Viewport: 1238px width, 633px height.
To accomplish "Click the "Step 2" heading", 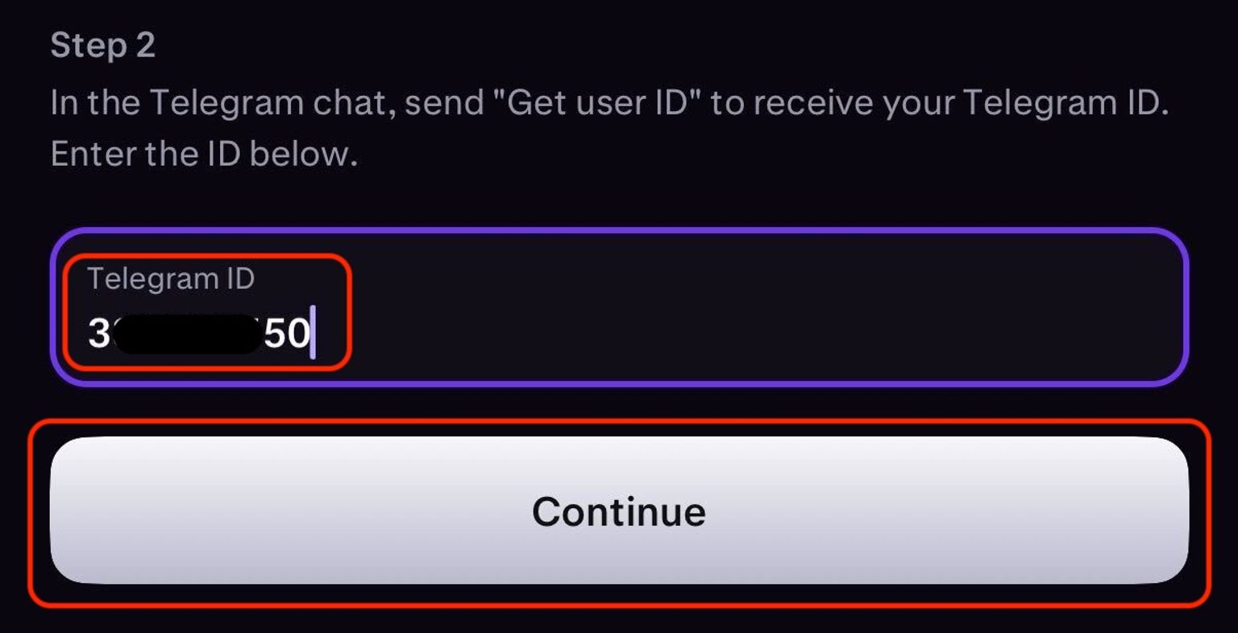I will tap(102, 45).
